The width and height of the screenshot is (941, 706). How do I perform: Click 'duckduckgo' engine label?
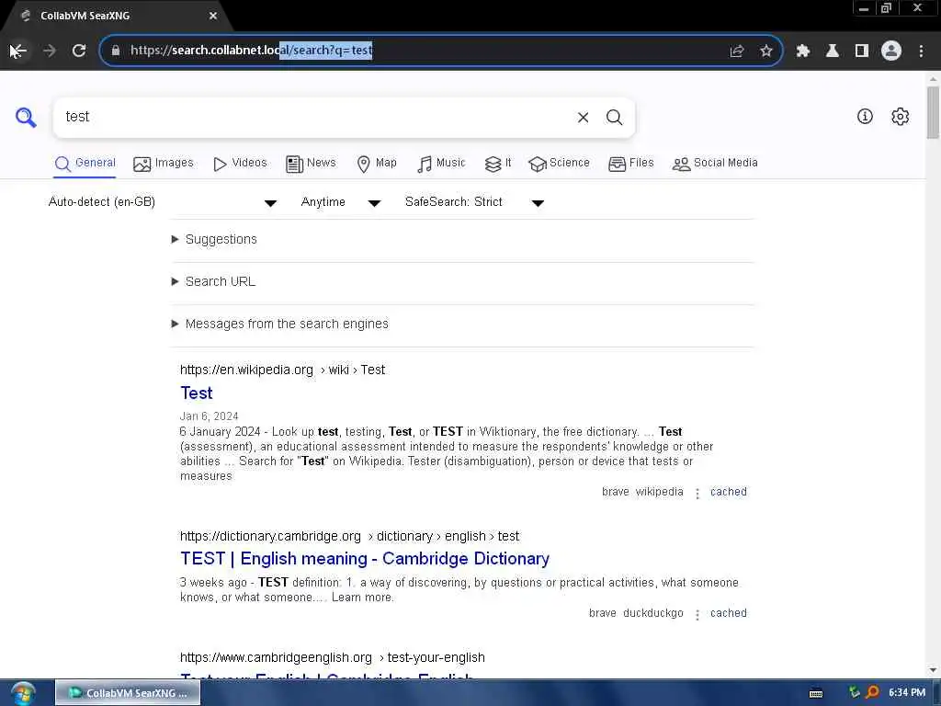coord(653,613)
